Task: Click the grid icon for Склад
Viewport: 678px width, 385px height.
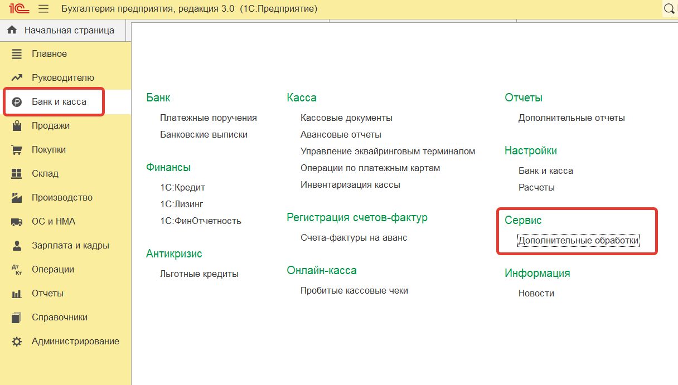Action: [x=17, y=174]
